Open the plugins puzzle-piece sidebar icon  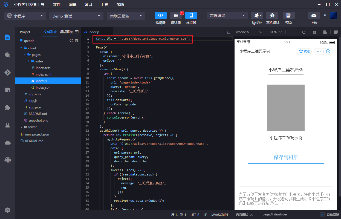click(8, 108)
